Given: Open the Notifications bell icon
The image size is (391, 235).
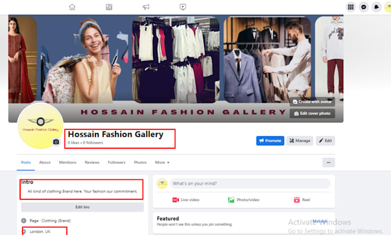Looking at the screenshot, I should pyautogui.click(x=376, y=7).
